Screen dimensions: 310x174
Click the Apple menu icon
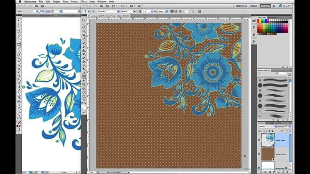pyautogui.click(x=20, y=1)
